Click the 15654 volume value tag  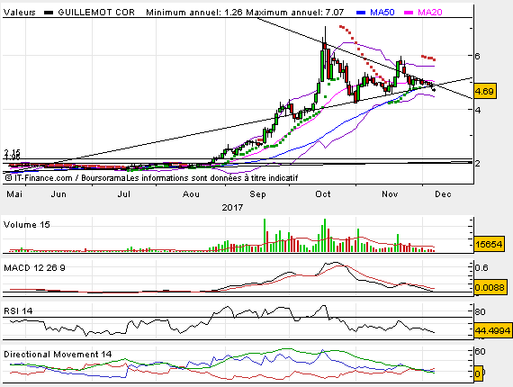pyautogui.click(x=489, y=244)
